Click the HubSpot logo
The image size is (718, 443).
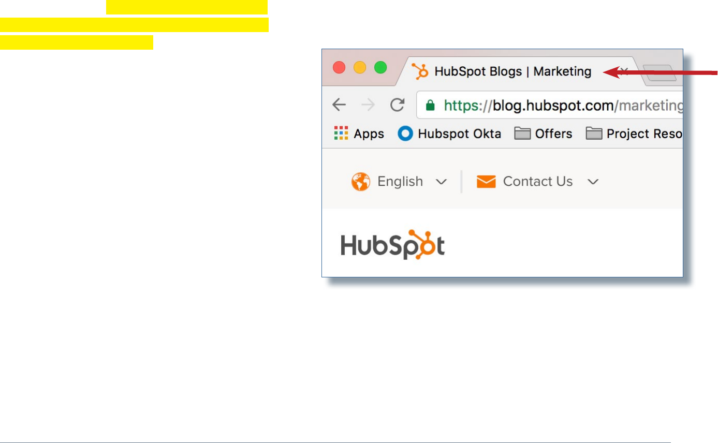click(392, 245)
